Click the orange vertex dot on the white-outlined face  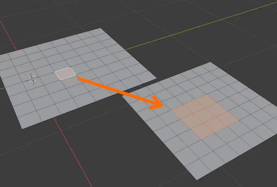tap(70, 67)
